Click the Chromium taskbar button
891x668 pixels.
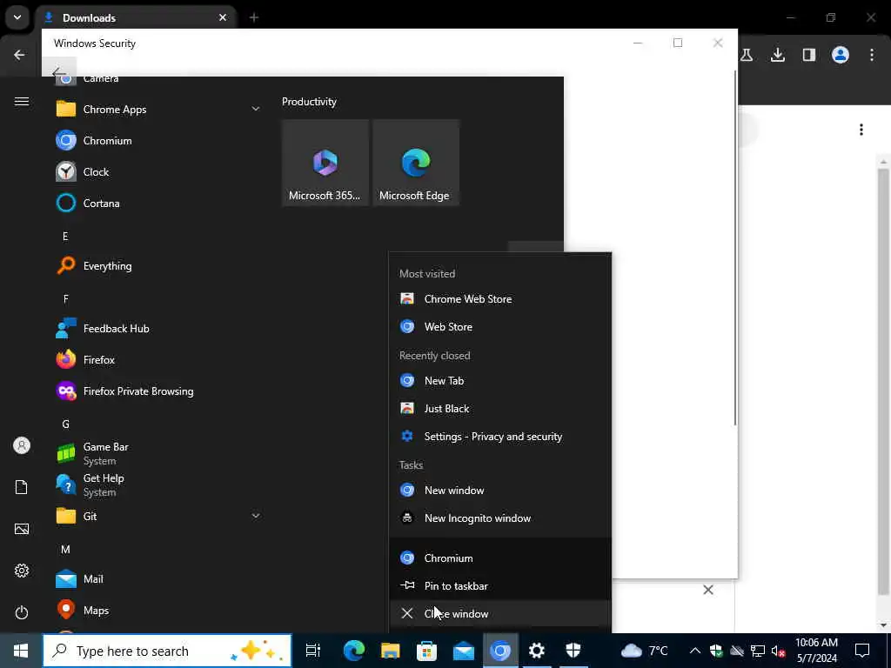tap(500, 651)
